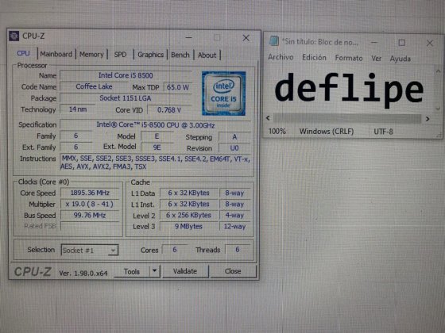Open the SPD tab

(120, 55)
